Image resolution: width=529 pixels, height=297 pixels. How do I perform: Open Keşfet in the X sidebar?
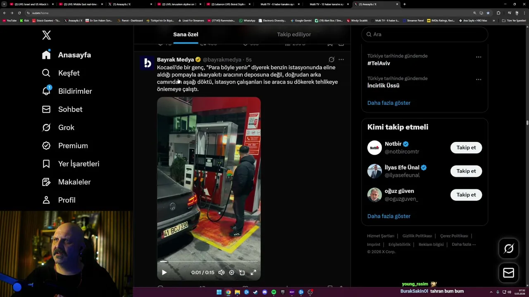(61, 73)
